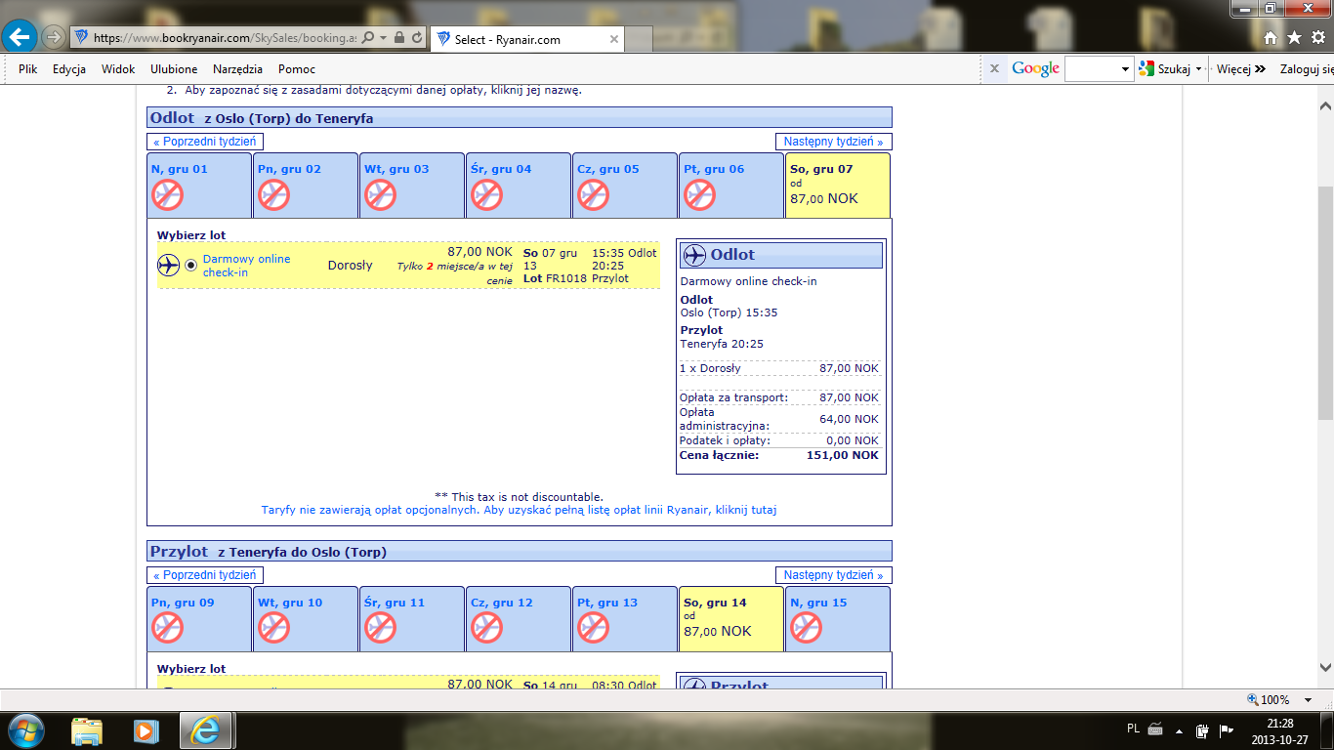Open Windows Explorer from the taskbar
Viewport: 1334px width, 750px height.
pos(87,730)
